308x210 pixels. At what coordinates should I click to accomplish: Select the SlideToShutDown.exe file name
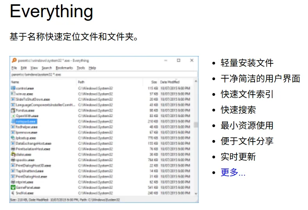[x=33, y=99]
